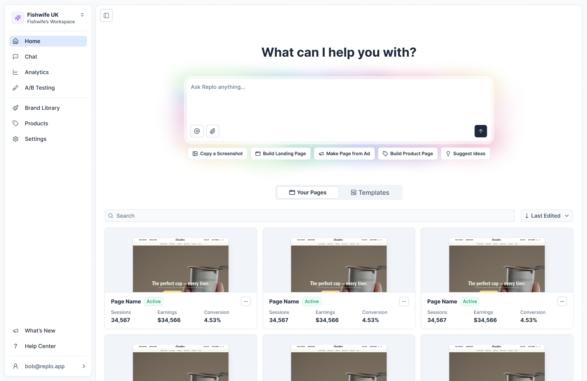Focus the pages Search field
Image resolution: width=587 pixels, height=381 pixels.
point(310,216)
